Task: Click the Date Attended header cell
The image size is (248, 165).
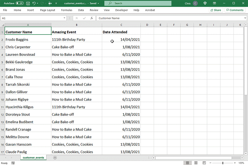Action: pyautogui.click(x=121, y=31)
